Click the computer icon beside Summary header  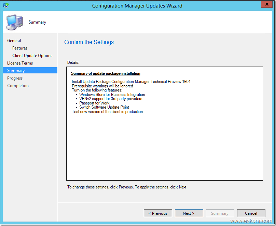point(14,23)
